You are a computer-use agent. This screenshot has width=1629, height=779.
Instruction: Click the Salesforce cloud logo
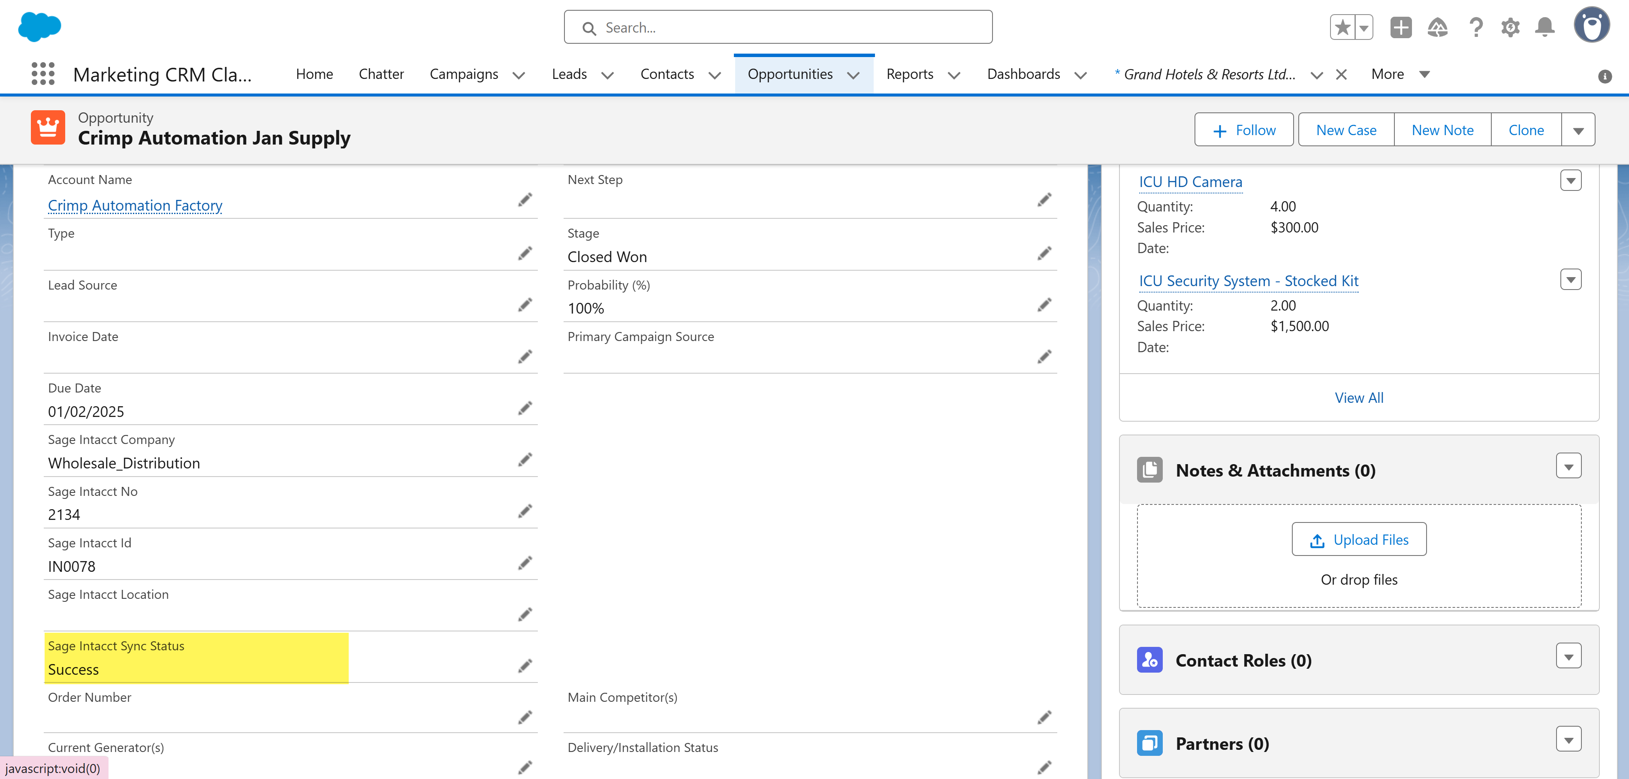tap(39, 27)
